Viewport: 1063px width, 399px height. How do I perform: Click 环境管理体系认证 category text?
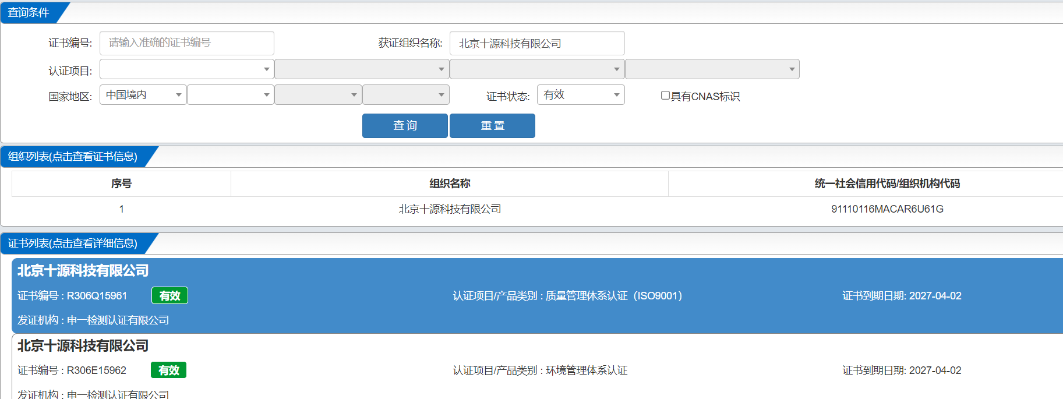coord(587,370)
